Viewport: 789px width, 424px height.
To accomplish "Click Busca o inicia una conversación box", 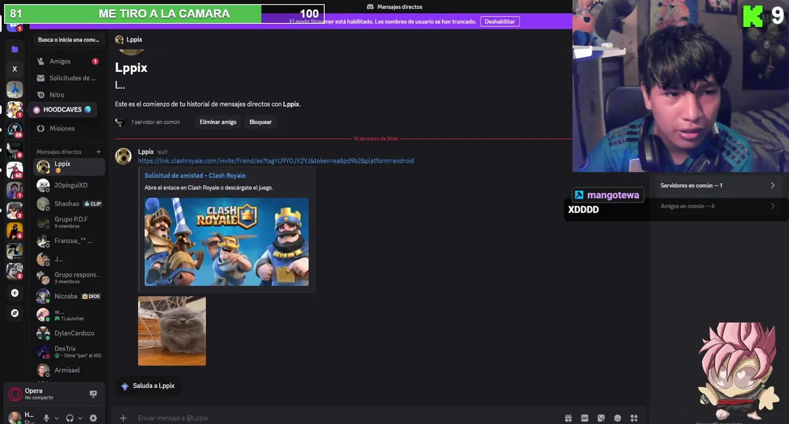I will 68,40.
